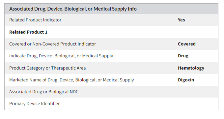The height and width of the screenshot is (119, 224).
Task: Select the Primary Device Identifier label
Action: point(35,104)
